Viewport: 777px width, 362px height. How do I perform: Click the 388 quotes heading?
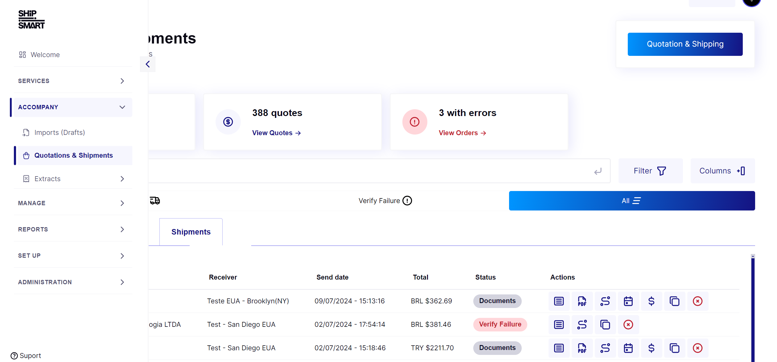point(277,113)
